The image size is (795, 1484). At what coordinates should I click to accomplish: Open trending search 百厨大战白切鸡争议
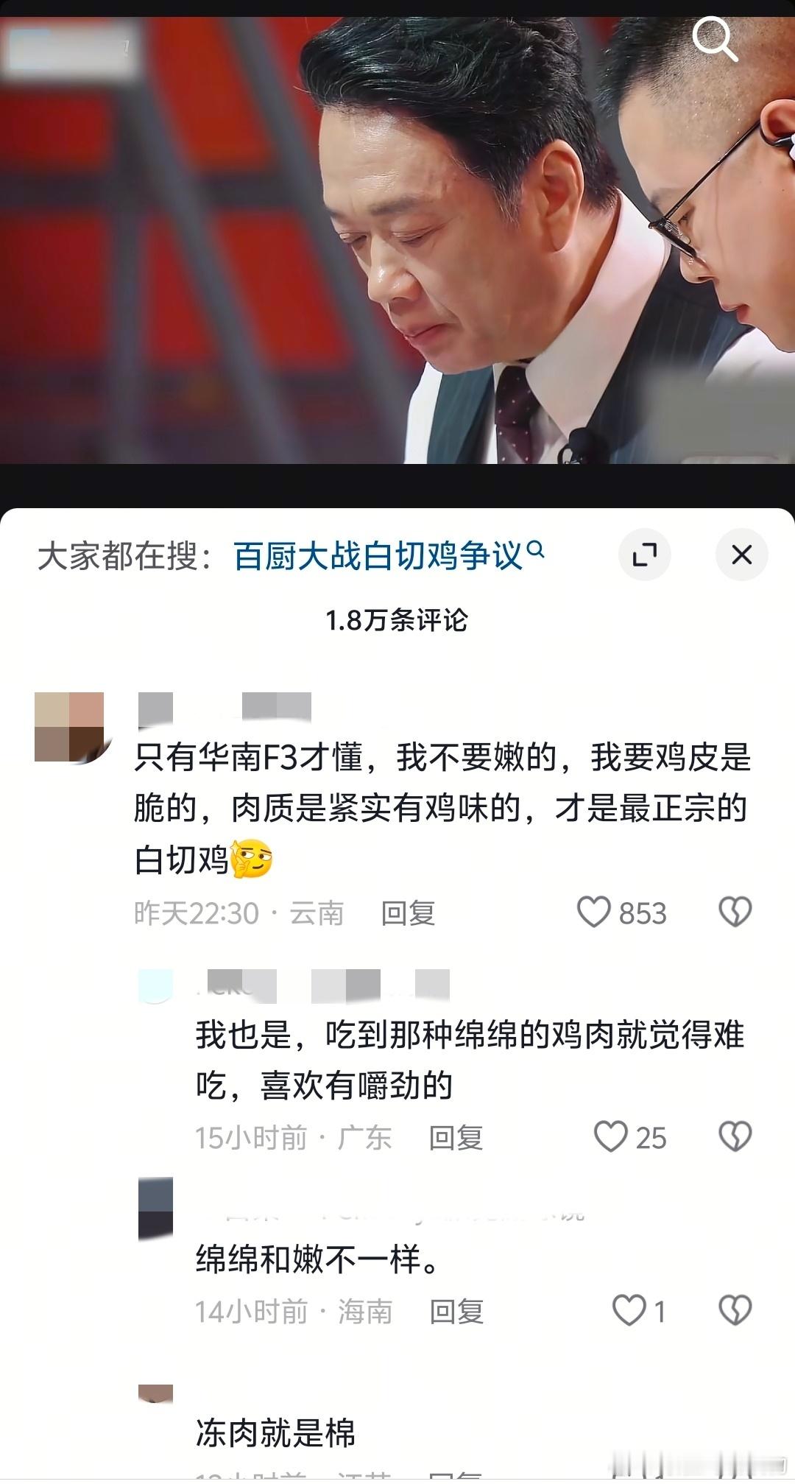point(378,556)
